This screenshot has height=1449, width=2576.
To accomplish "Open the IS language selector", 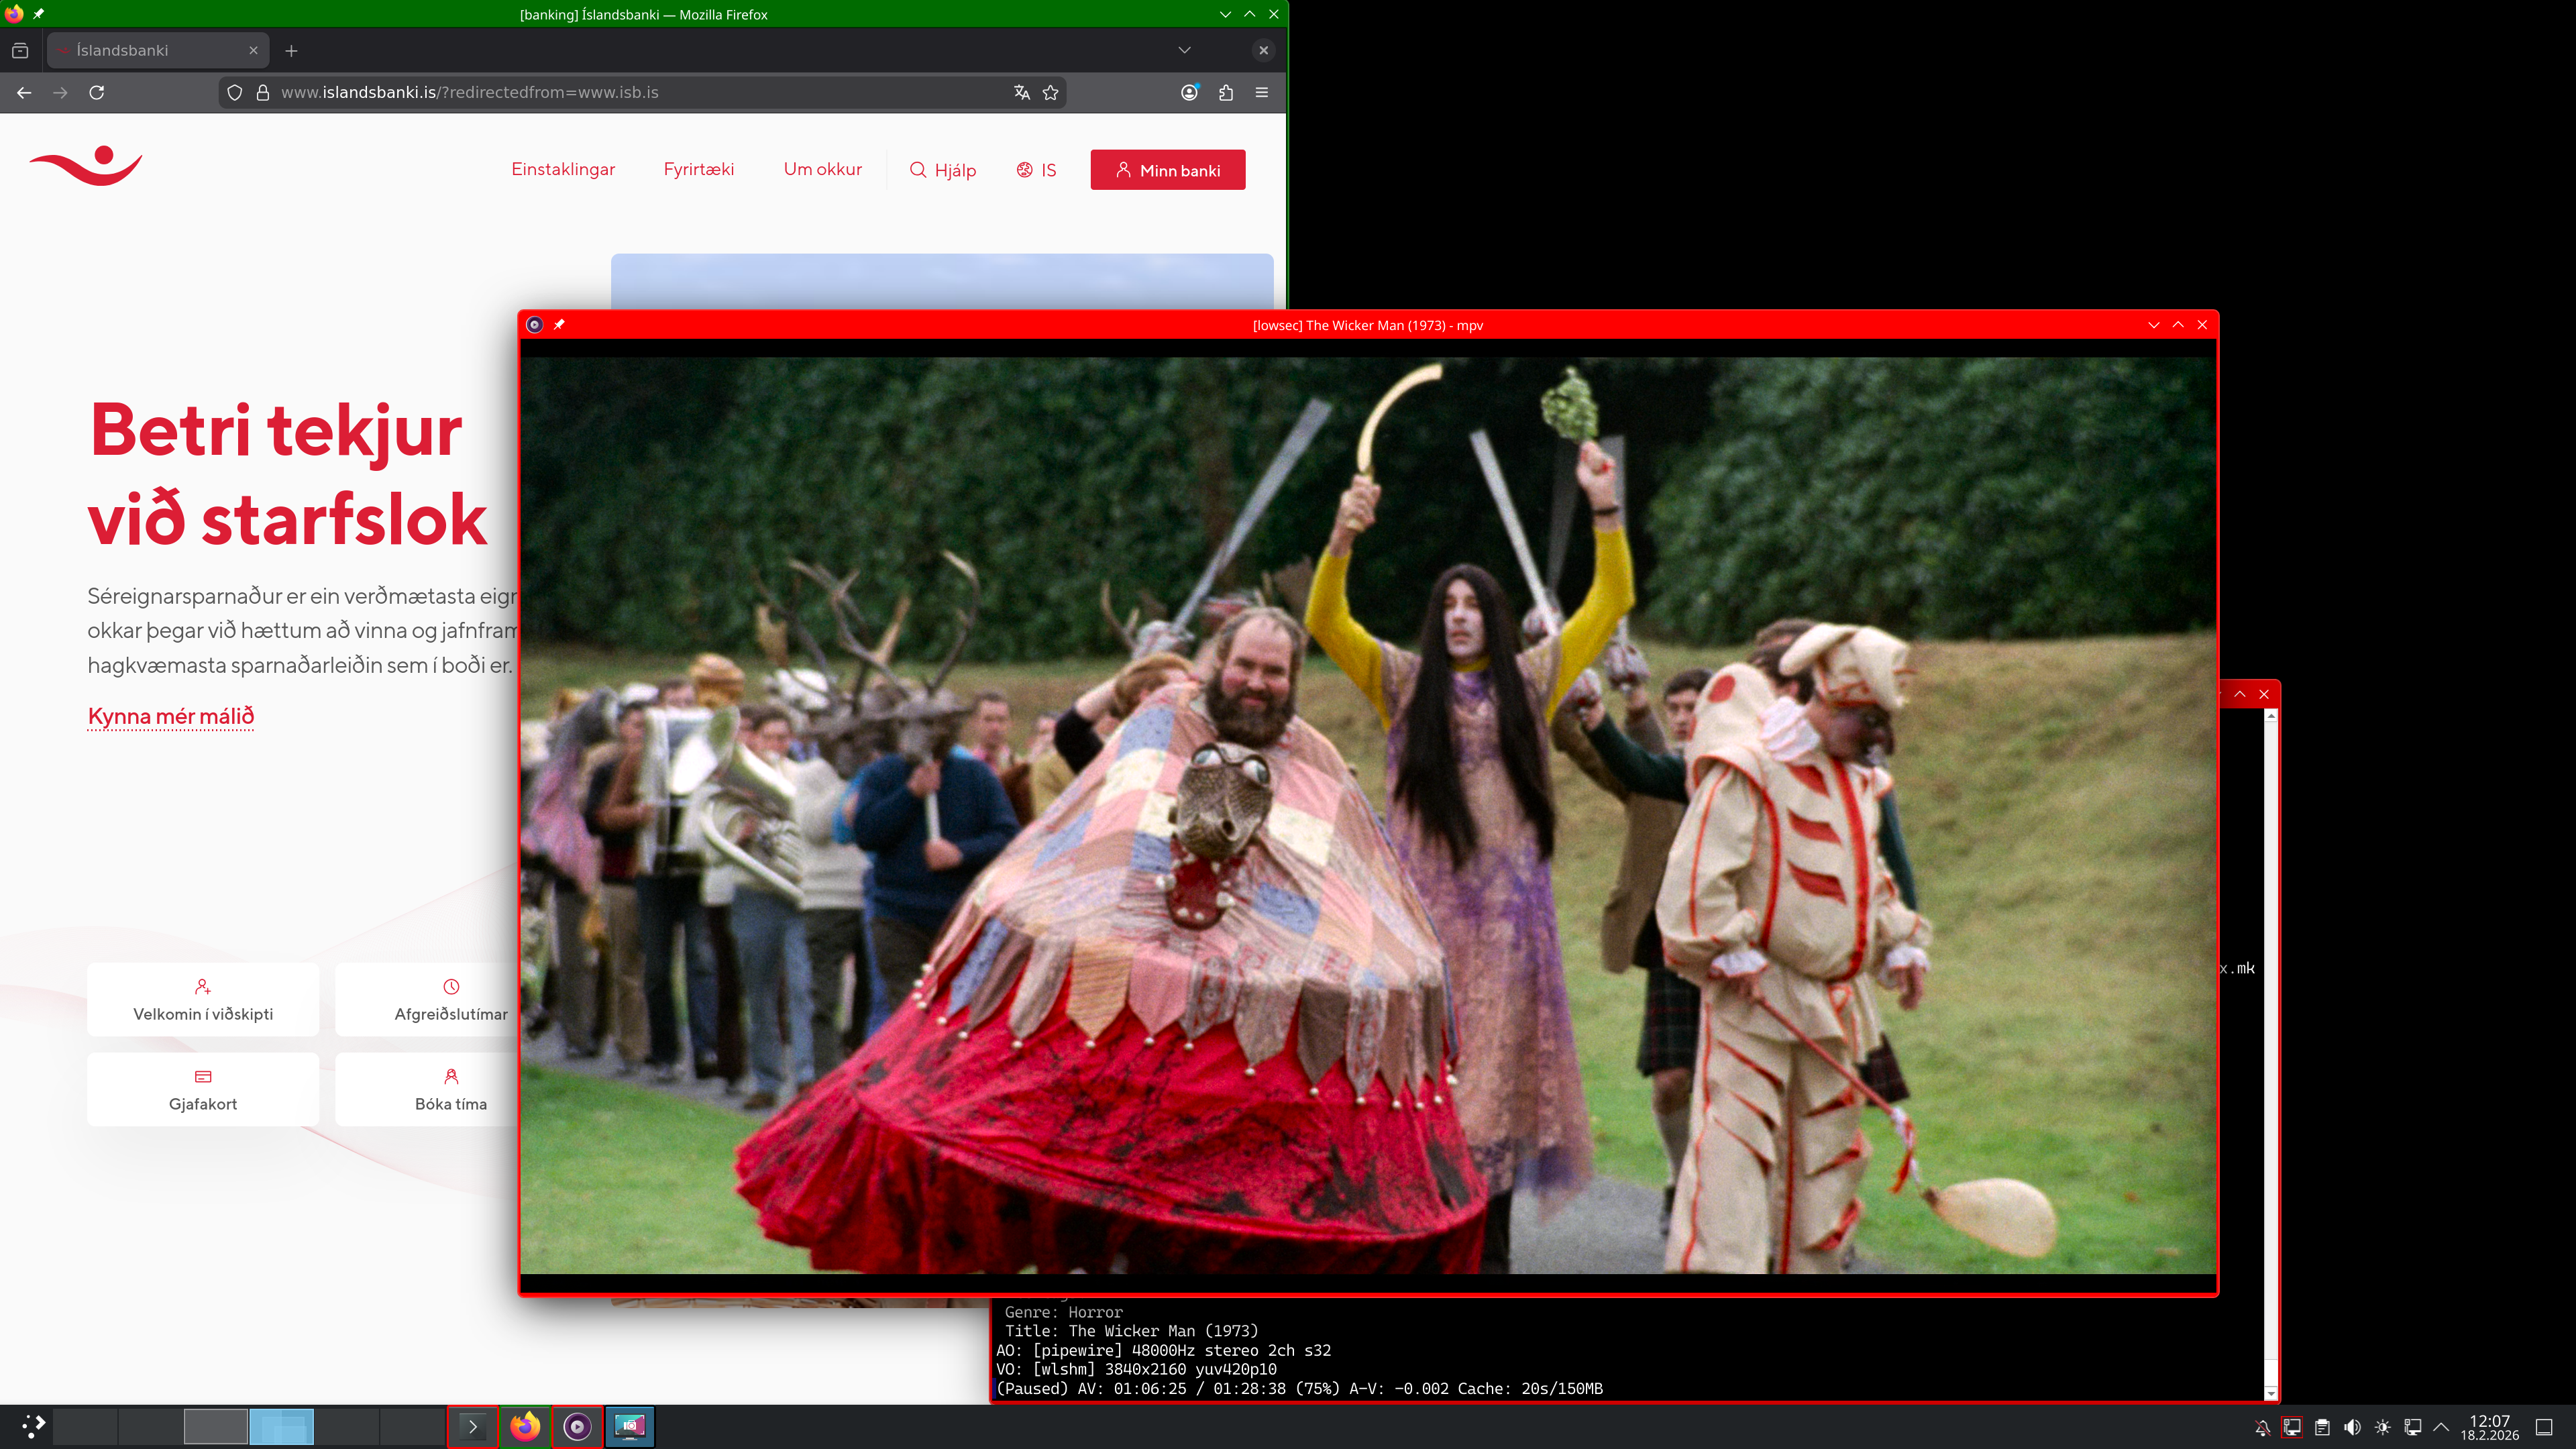I will click(1036, 170).
